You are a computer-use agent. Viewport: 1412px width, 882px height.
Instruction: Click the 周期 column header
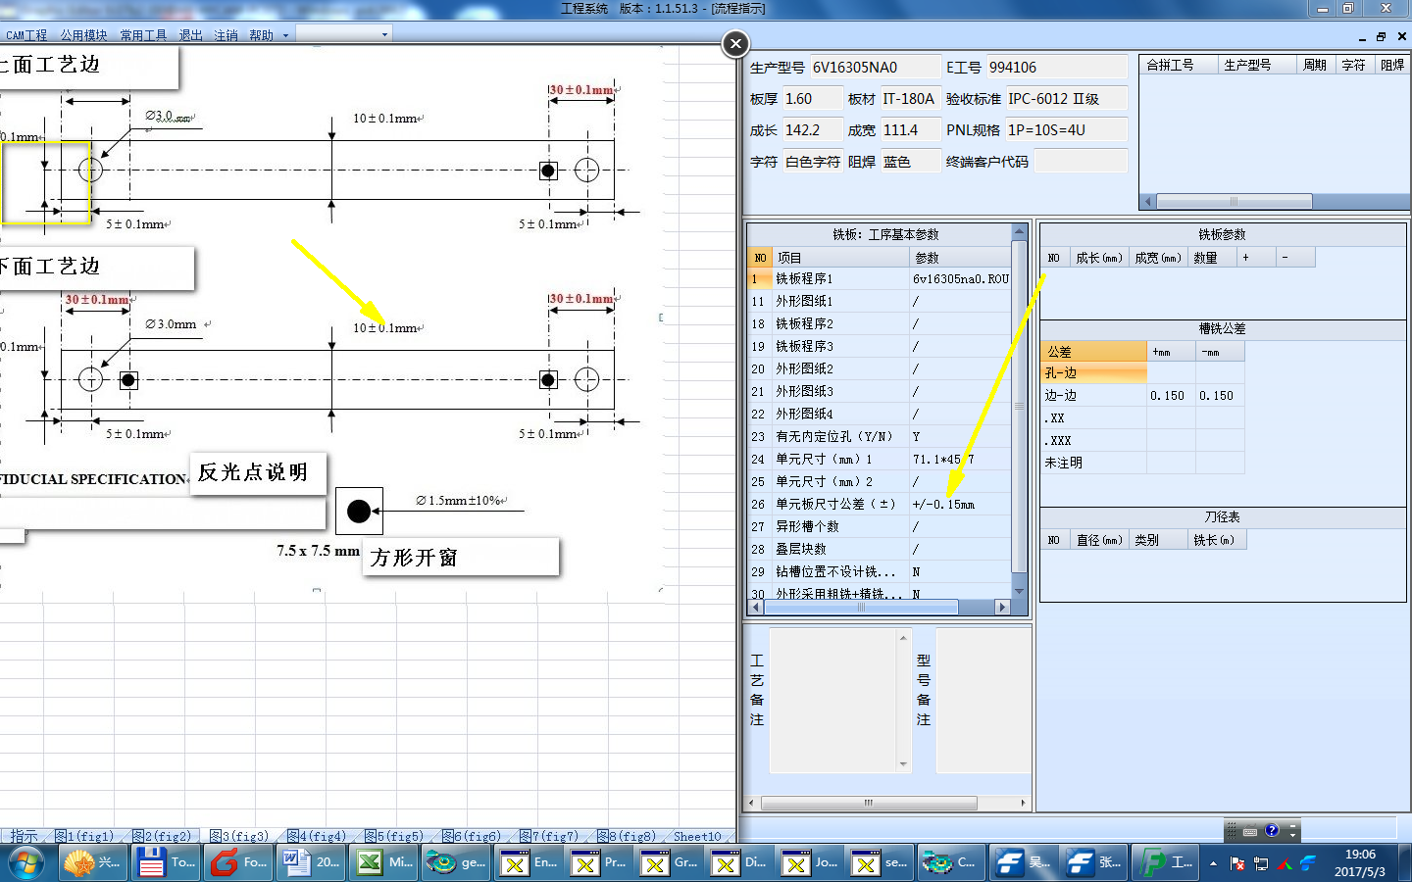pos(1315,65)
